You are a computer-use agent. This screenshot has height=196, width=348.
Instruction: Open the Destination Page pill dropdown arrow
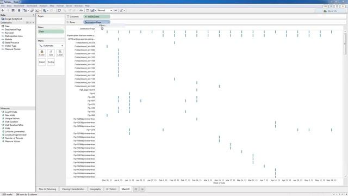(x=108, y=22)
